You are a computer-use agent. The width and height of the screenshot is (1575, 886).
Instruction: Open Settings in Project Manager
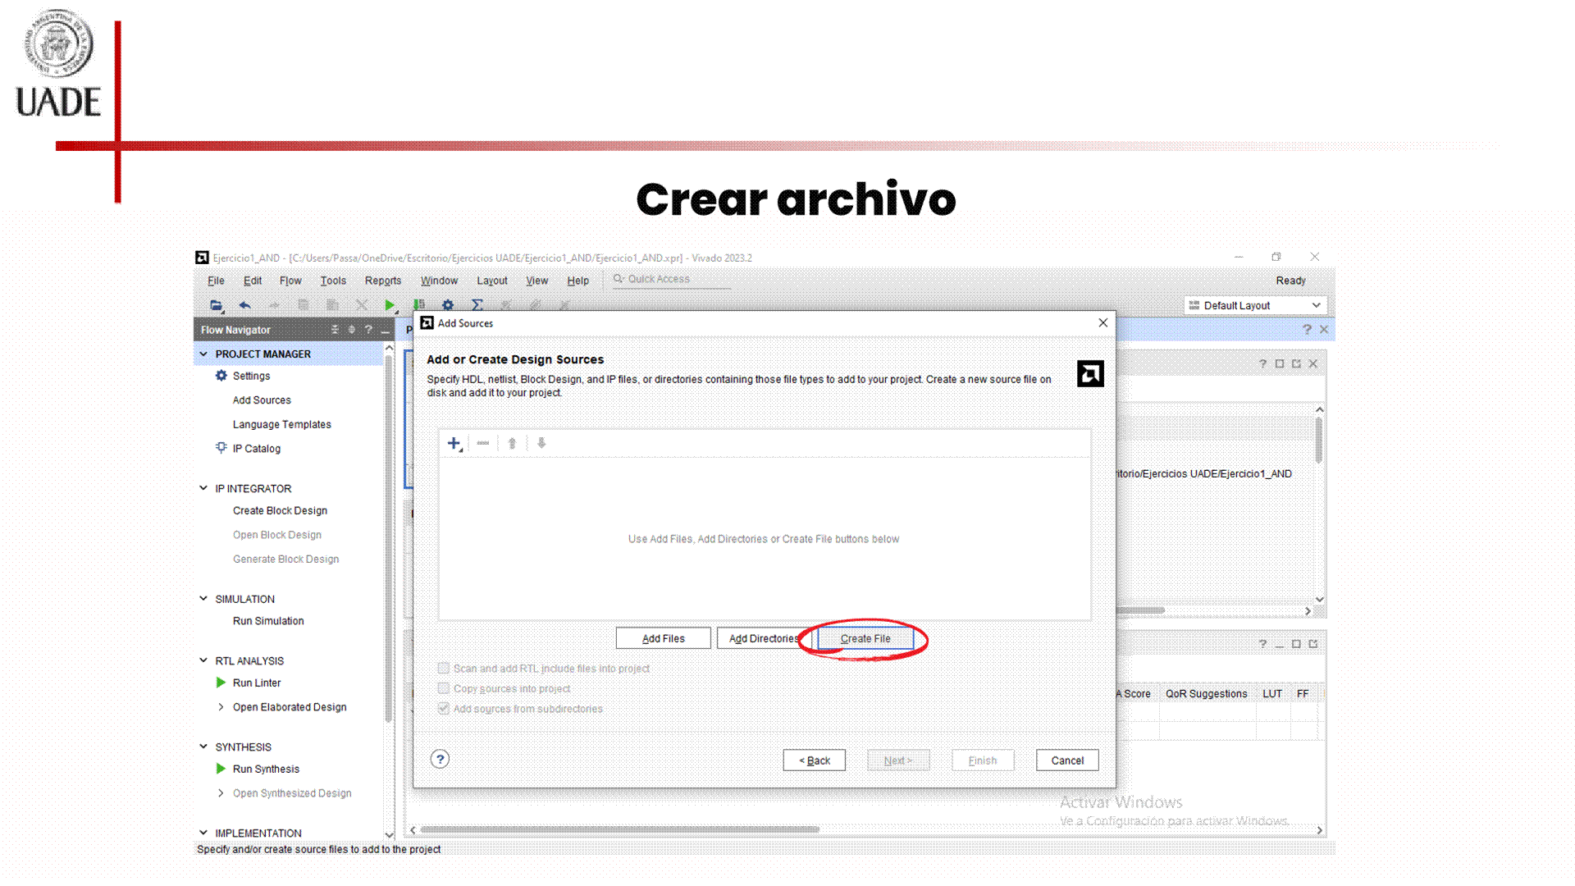251,376
